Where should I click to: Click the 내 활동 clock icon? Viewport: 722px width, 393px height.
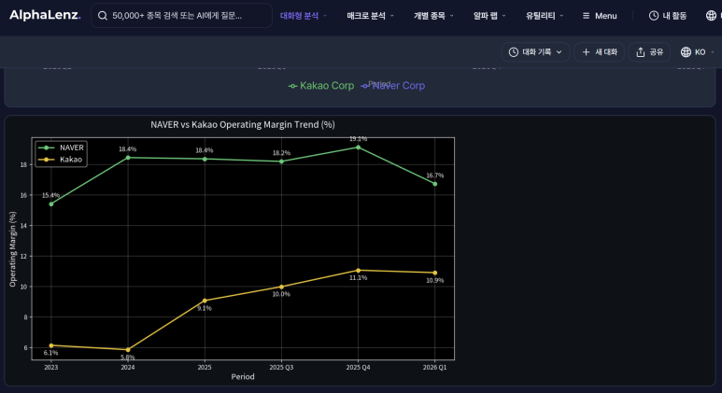pos(654,16)
